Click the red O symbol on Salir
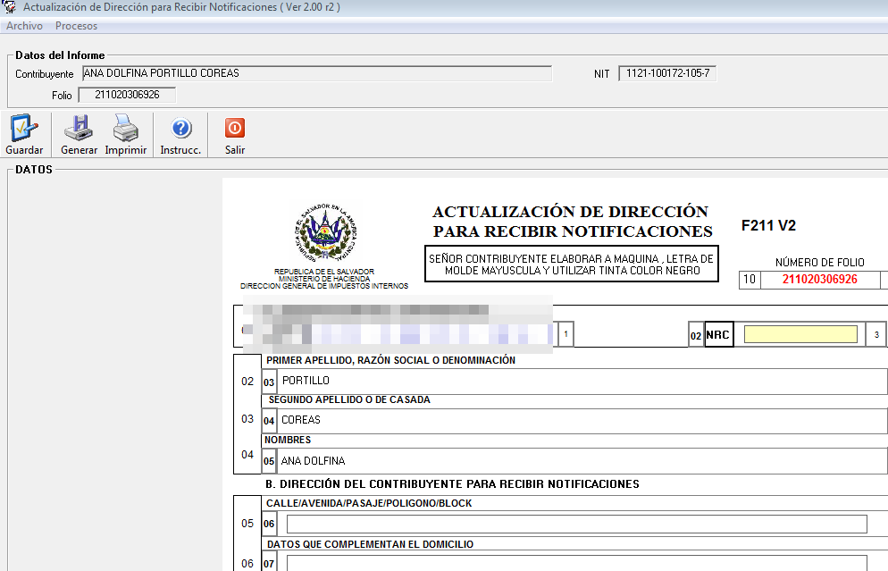The image size is (888, 571). [233, 128]
